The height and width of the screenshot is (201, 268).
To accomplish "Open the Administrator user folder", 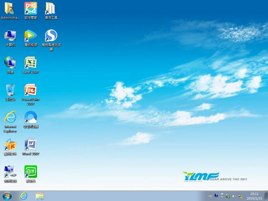I will point(10,9).
